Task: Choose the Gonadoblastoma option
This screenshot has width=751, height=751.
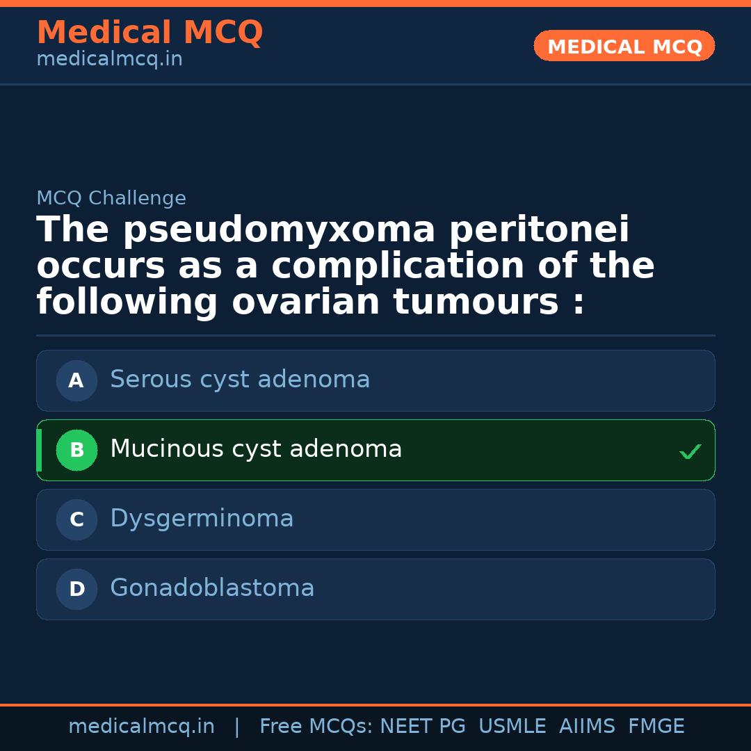Action: [212, 588]
